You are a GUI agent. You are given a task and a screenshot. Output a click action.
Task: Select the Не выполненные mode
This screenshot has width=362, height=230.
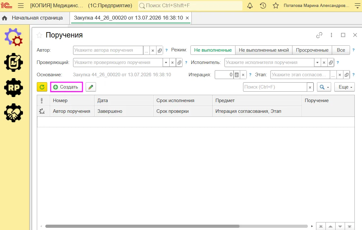click(213, 50)
